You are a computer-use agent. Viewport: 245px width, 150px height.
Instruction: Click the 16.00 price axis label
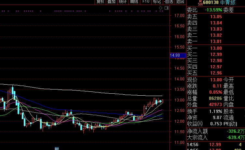coord(179,36)
